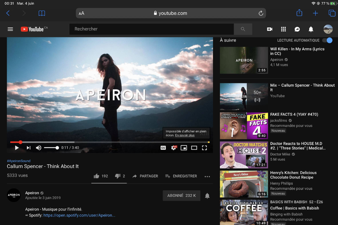Open Doctor Mike channel name
338x225 pixels.
point(280,154)
